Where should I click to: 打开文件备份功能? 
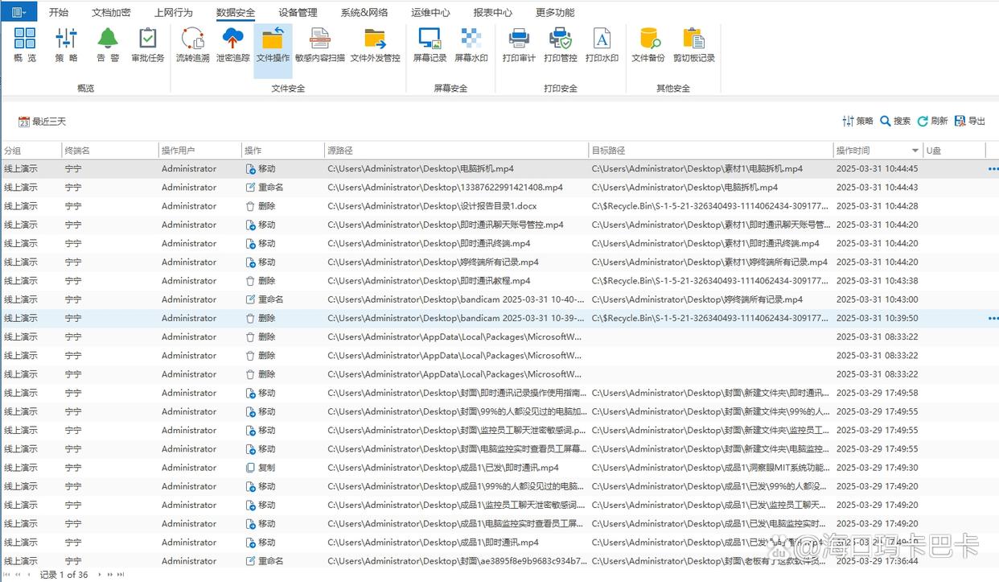click(647, 44)
